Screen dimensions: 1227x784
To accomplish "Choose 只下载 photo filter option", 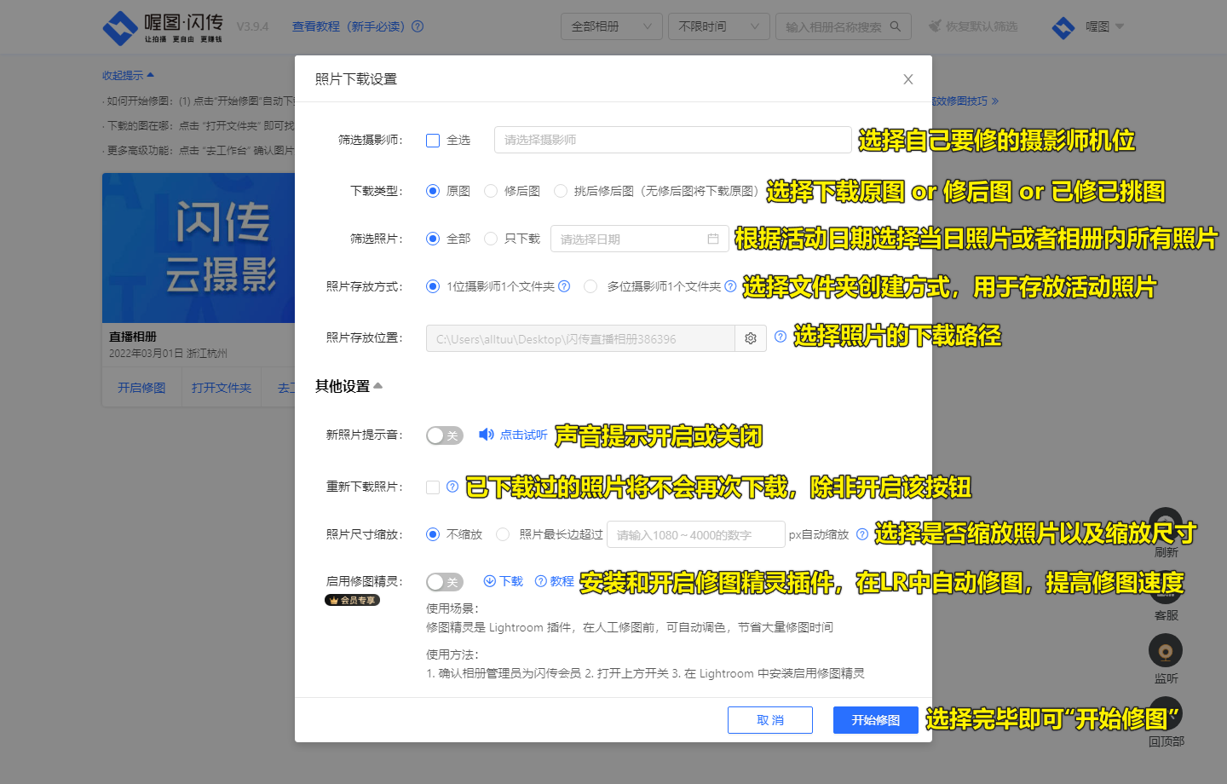I will pos(491,239).
